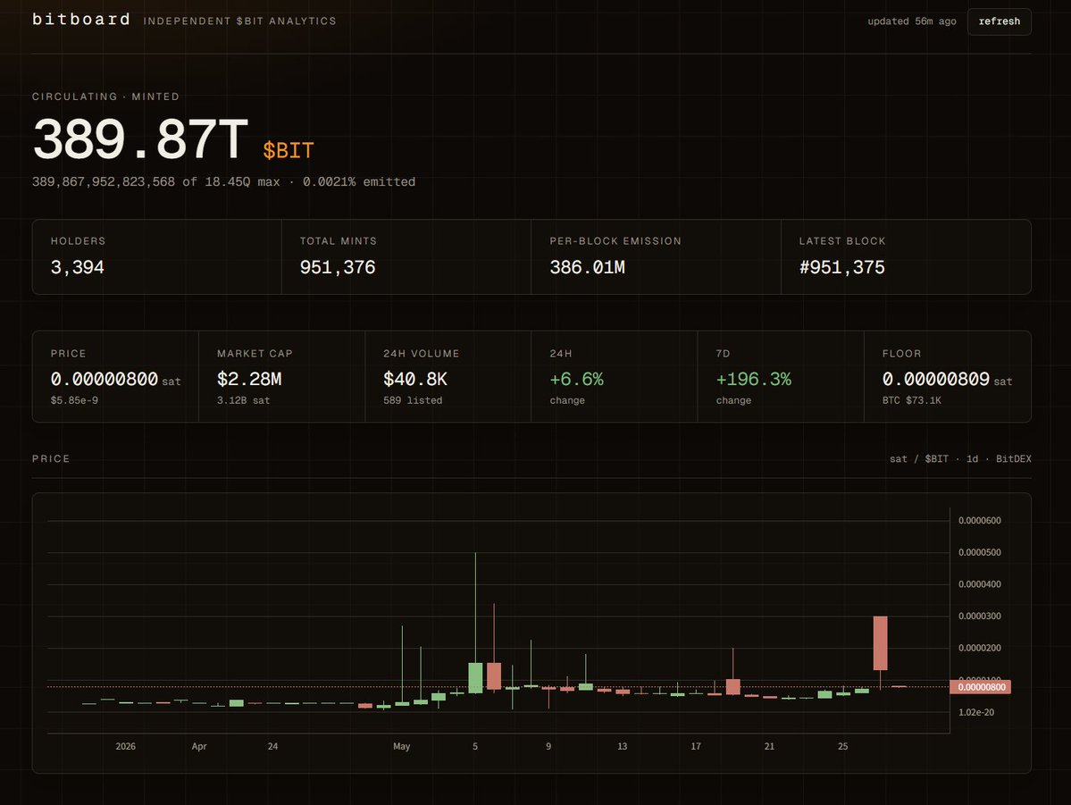
Task: Click the Price value 0.00000800 sat
Action: coord(115,379)
